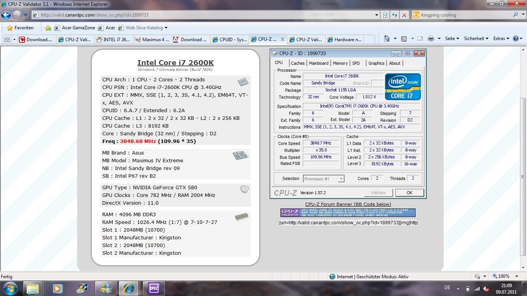Switch to the Hardware n... tab
Screen dimensions: 527x296
click(345, 39)
